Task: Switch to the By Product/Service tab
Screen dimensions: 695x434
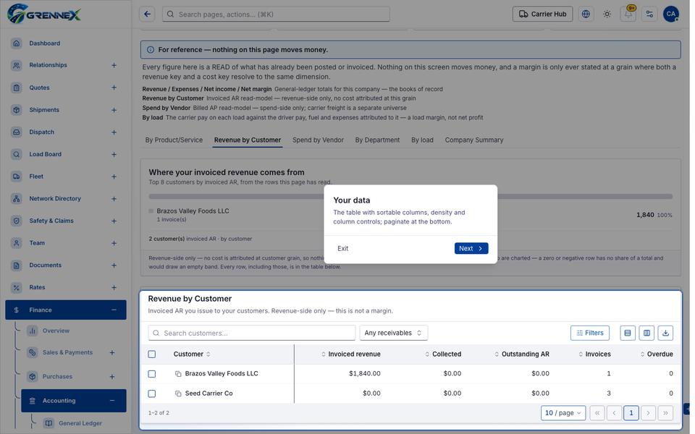Action: (x=174, y=140)
